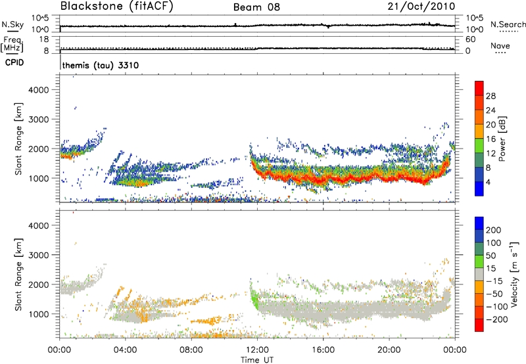This screenshot has width=526, height=364.
Task: Click the '12:00' time axis label
Action: 257,350
